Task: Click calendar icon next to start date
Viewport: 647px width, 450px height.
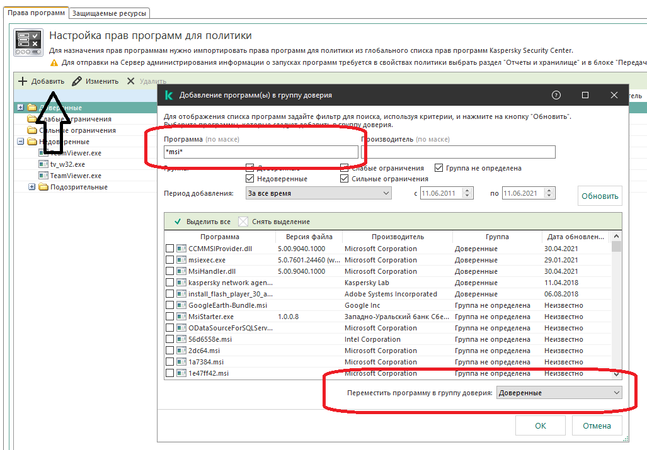Action: click(x=467, y=193)
